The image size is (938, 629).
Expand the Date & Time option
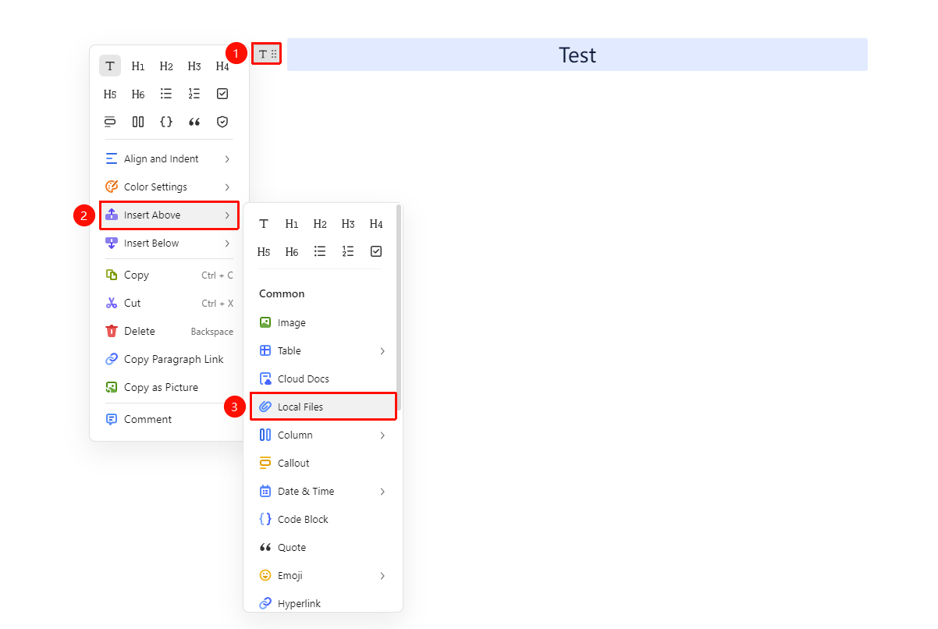click(x=323, y=492)
